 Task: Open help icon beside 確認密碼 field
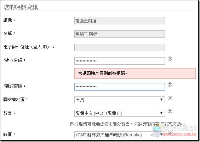click(170, 84)
